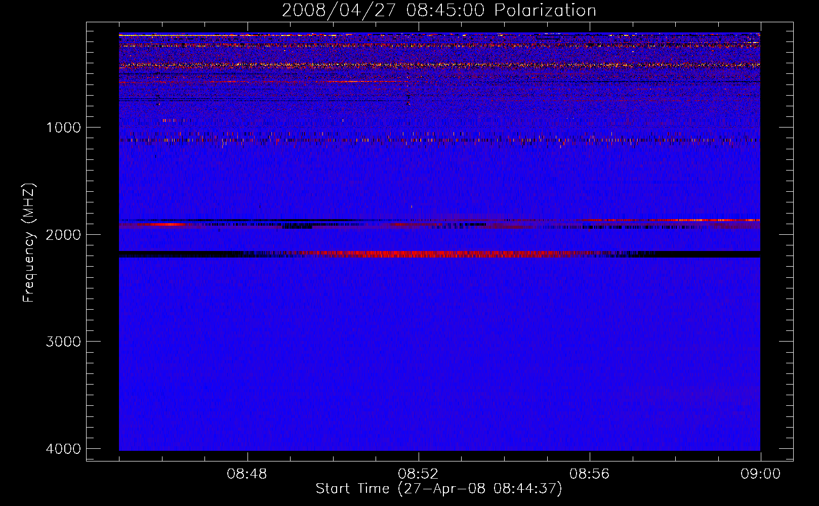Click the 08:48 time tick label
The height and width of the screenshot is (506, 819).
pyautogui.click(x=247, y=474)
